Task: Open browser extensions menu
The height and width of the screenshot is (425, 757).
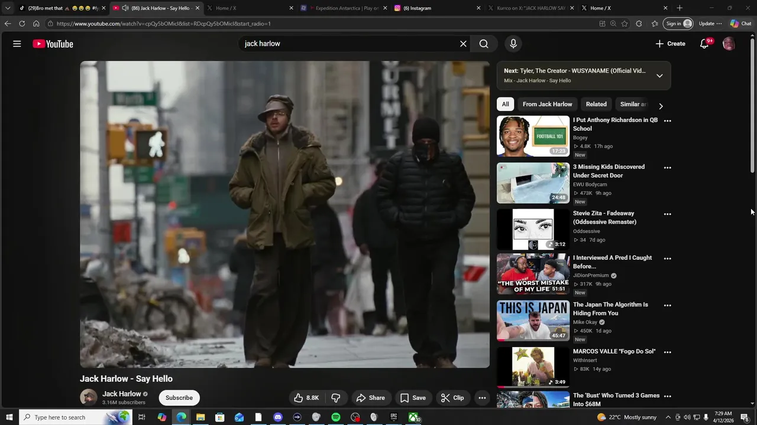Action: pyautogui.click(x=639, y=24)
